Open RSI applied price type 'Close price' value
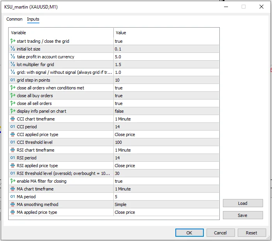 (x=166, y=166)
